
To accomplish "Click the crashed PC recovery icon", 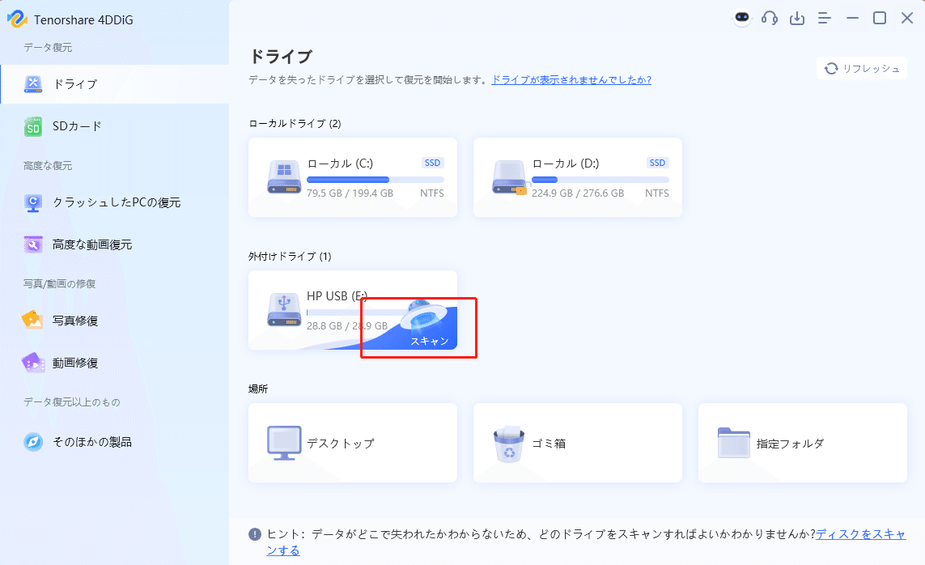I will 33,203.
